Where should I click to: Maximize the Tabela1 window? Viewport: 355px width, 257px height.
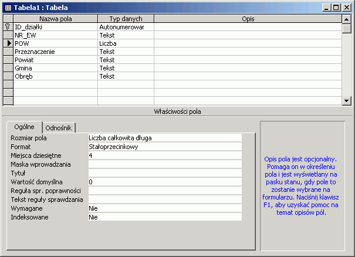336,8
